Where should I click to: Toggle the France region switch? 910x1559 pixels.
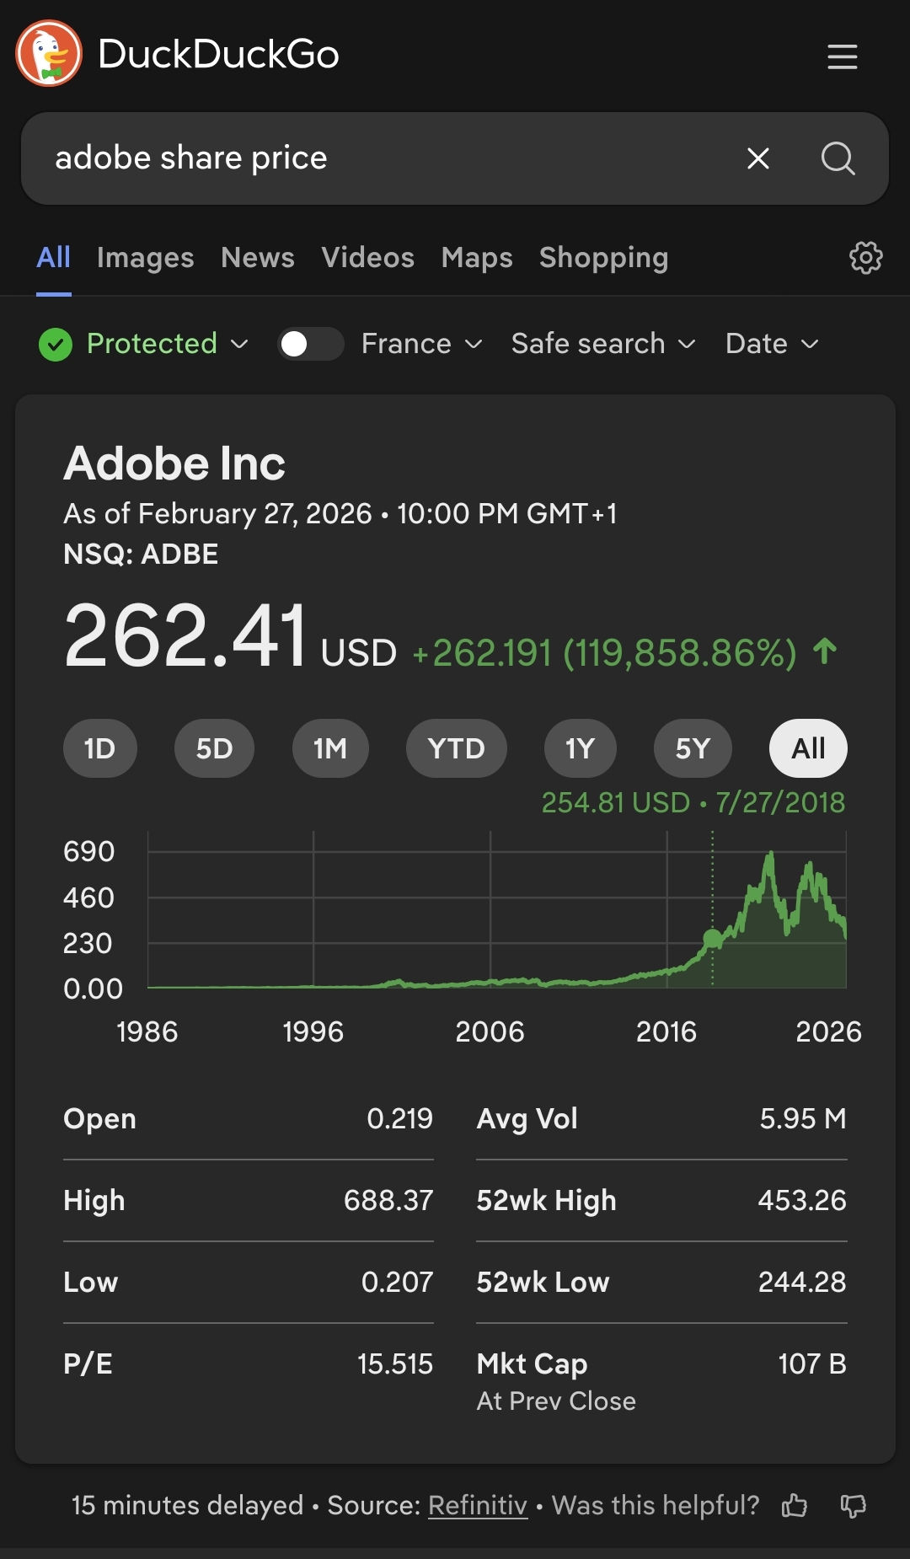(310, 344)
